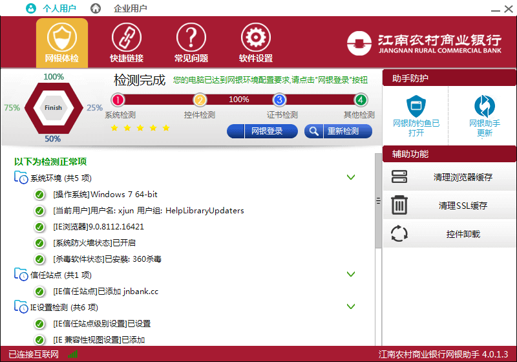Click the circular arrows icon beside 控件卸载
This screenshot has height=362, width=517.
point(399,233)
